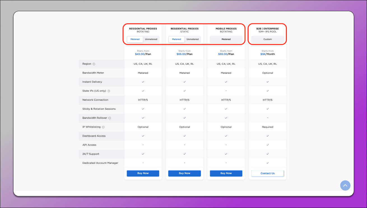Click Instant Delivery checkmark in Residential Rotating column

pos(143,82)
